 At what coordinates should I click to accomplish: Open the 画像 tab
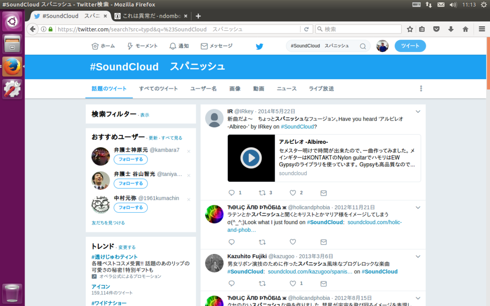point(235,88)
